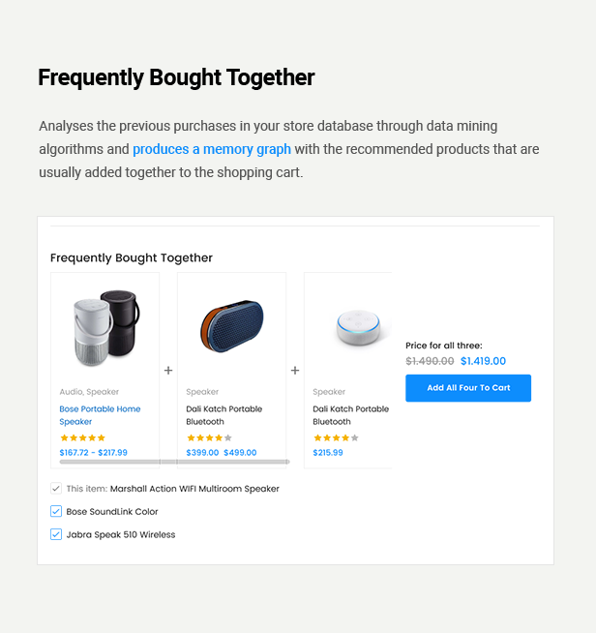Image resolution: width=596 pixels, height=633 pixels.
Task: Open the 'produces a memory graph' link
Action: pos(212,149)
